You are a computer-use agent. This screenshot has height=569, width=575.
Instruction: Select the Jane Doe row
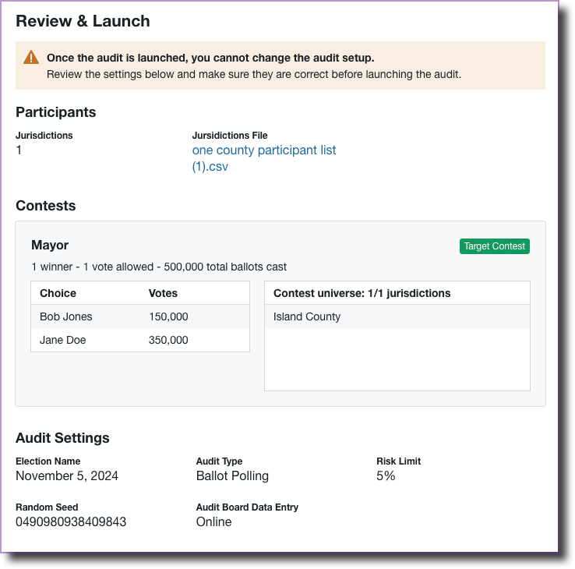(62, 340)
